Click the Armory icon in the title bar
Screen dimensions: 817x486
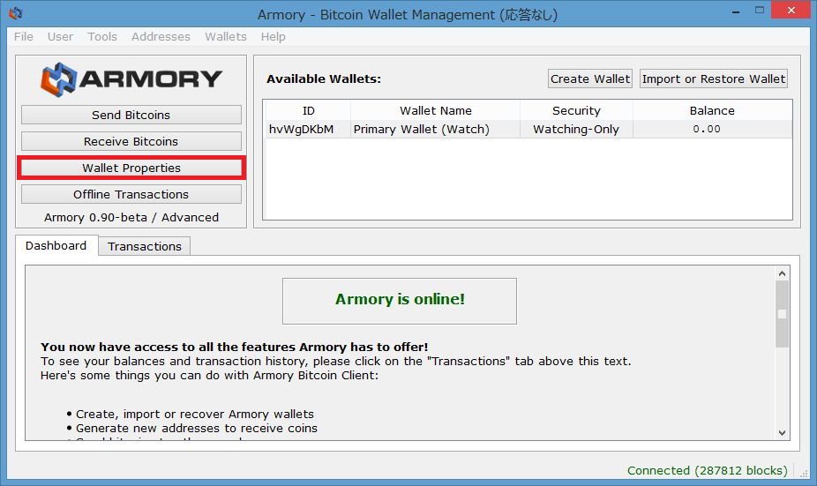coord(16,13)
